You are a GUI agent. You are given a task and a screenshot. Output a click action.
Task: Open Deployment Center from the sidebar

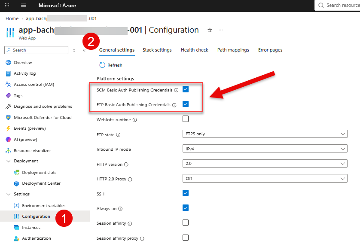point(41,183)
